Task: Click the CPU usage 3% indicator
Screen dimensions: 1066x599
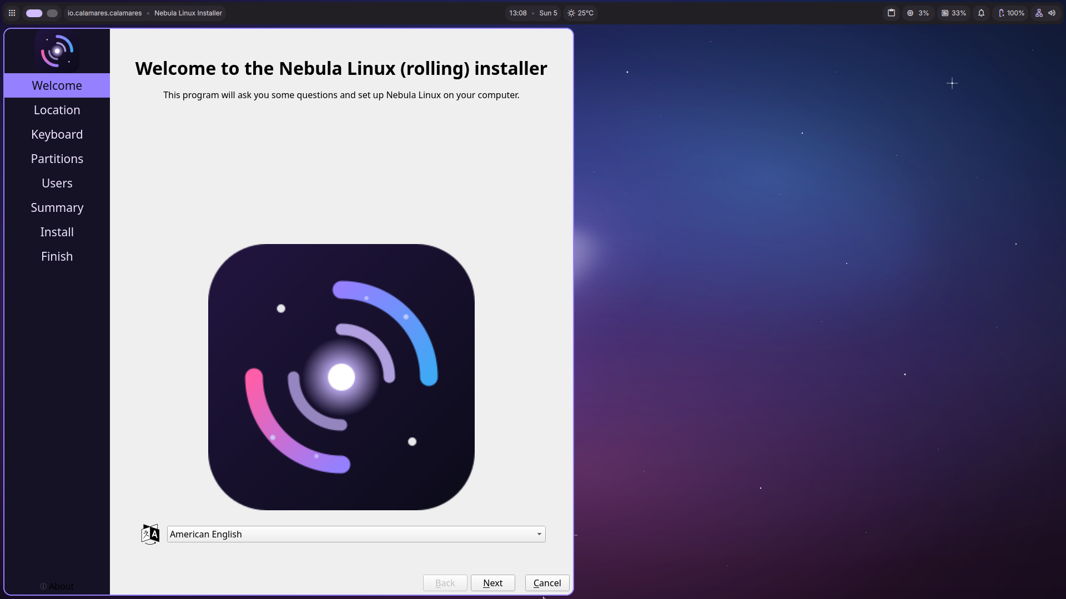Action: click(918, 13)
